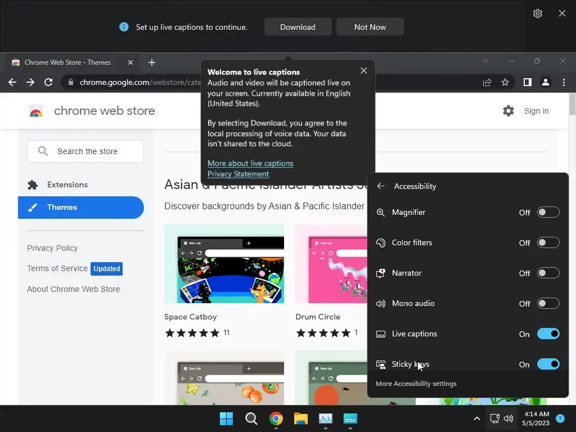
Task: Toggle the Mono audio switch
Action: 548,303
